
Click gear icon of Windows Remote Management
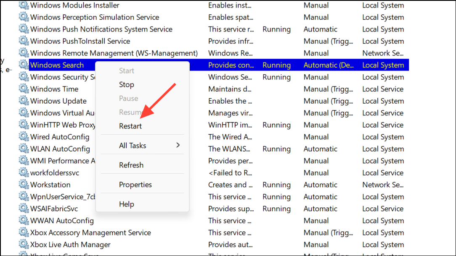coord(24,52)
